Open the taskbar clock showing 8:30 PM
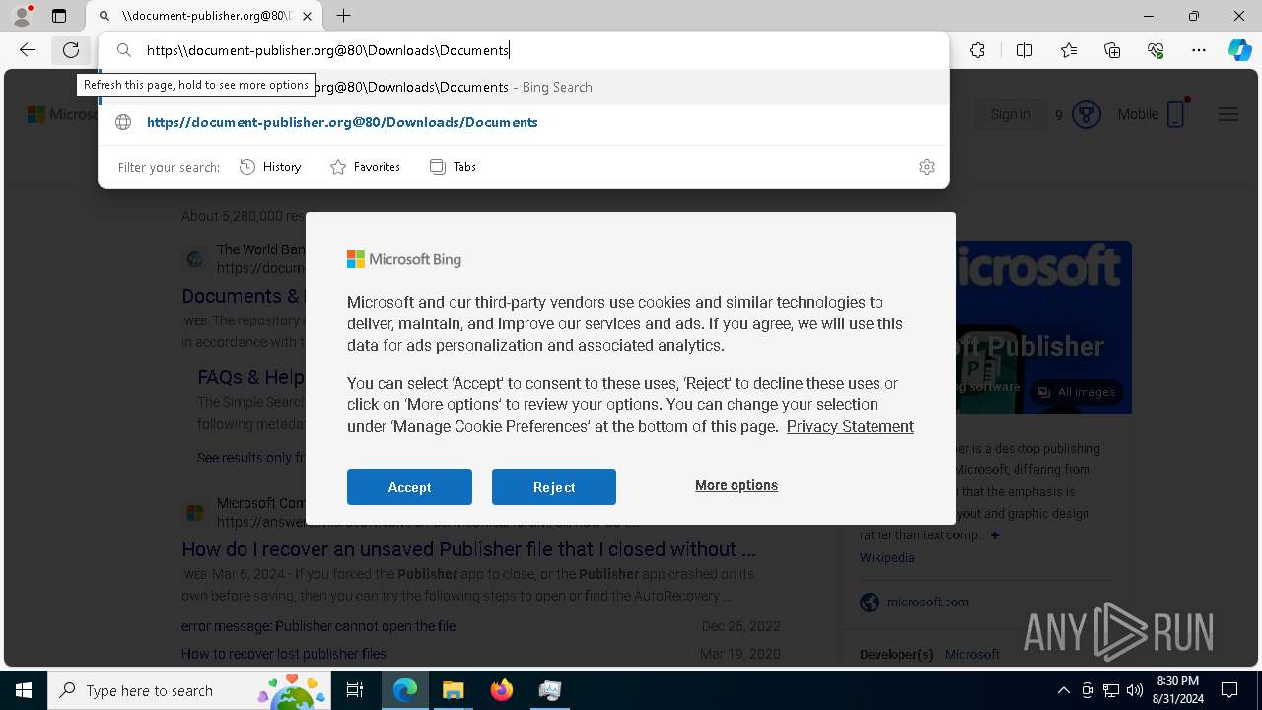 [x=1177, y=690]
